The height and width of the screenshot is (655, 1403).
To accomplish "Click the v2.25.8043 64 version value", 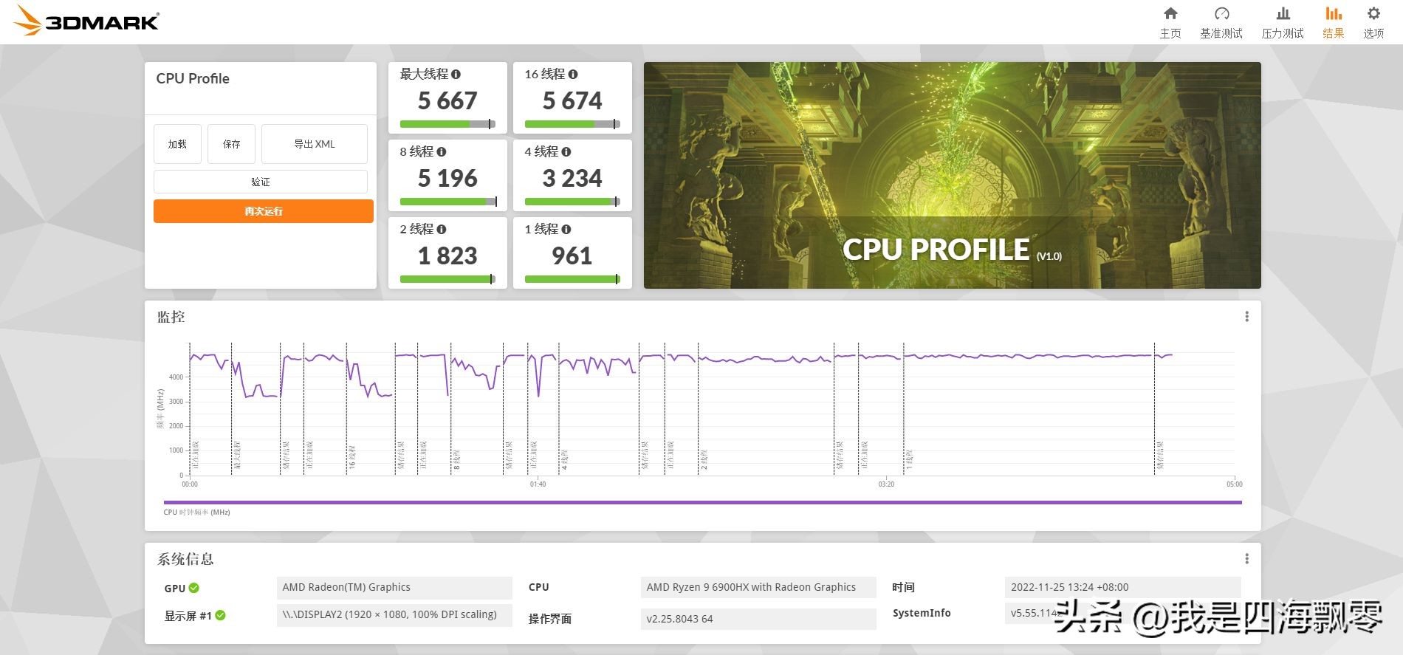I will (x=758, y=619).
